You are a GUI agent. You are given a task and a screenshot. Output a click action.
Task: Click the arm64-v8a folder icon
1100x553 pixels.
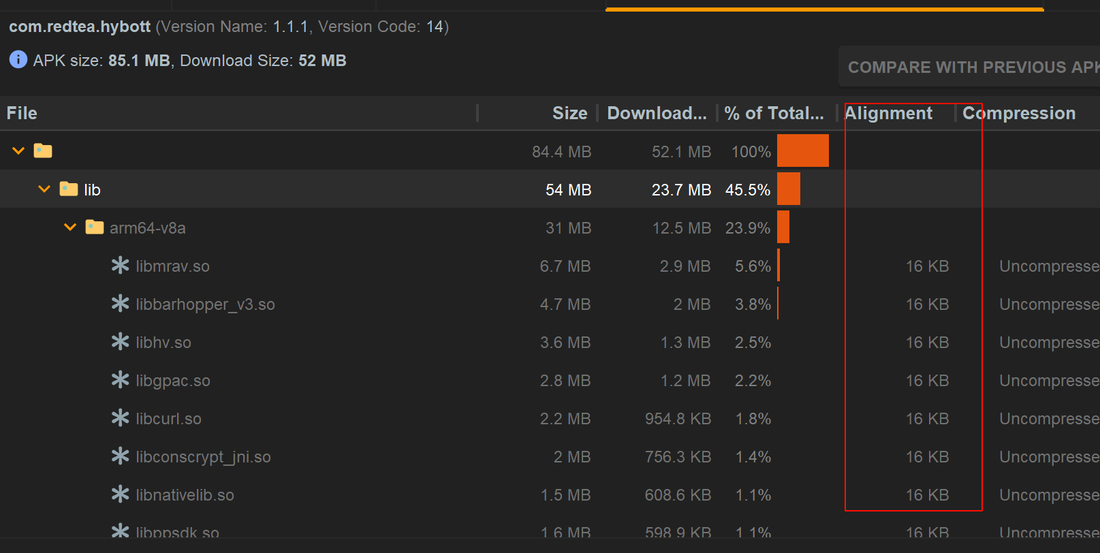94,227
